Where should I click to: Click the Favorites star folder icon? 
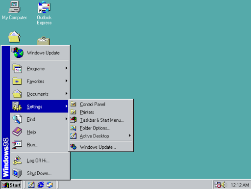17,81
